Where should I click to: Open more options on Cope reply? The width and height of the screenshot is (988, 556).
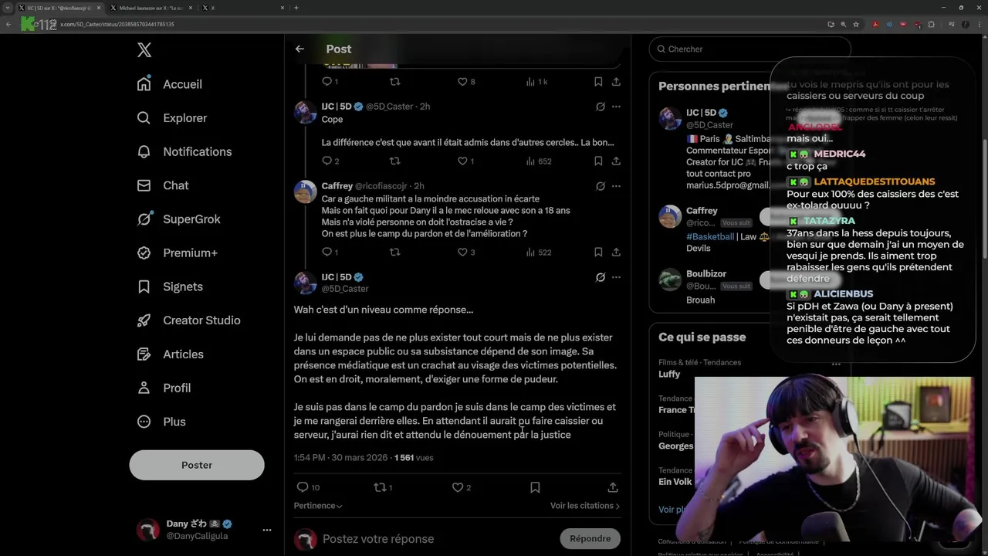click(616, 107)
